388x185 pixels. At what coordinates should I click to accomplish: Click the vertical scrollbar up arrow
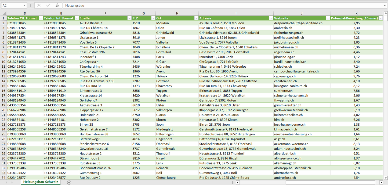(x=386, y=13)
